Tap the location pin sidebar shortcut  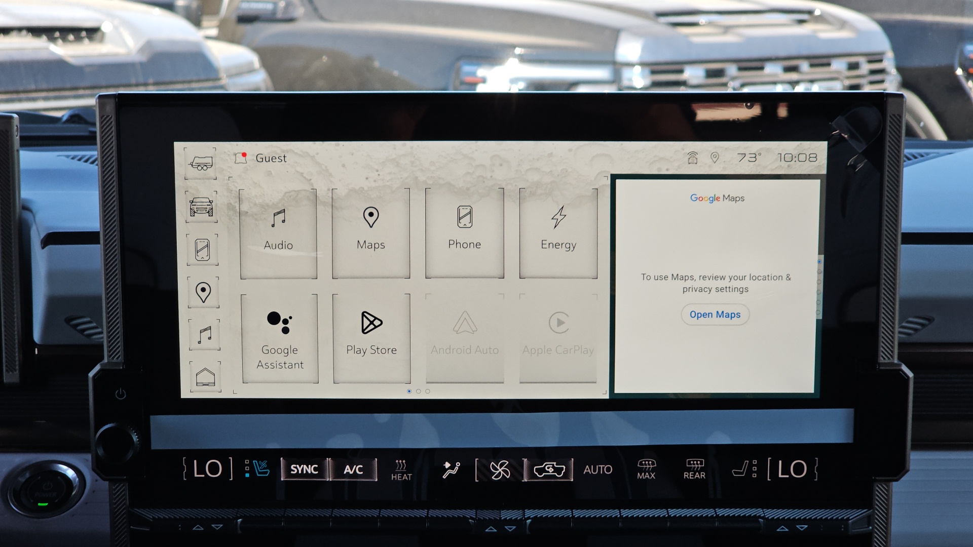click(x=203, y=292)
